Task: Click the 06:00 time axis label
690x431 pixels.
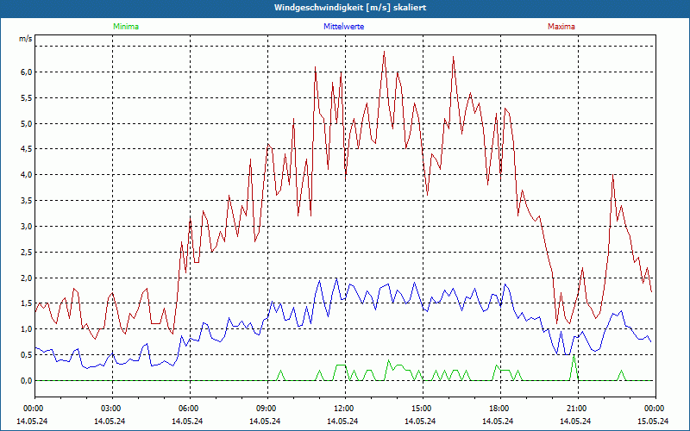Action: point(190,409)
